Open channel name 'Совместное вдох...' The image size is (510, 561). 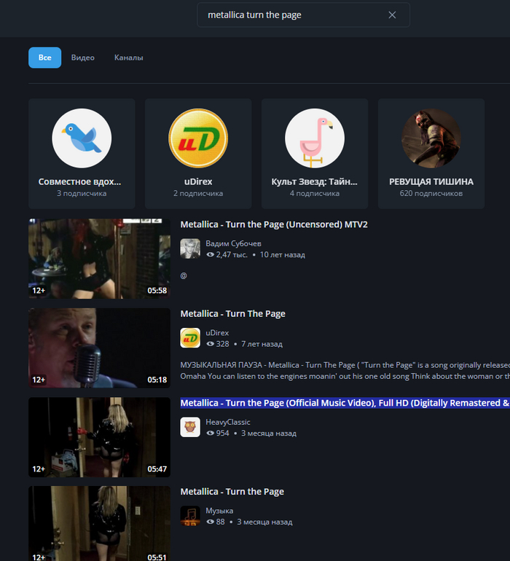point(80,181)
